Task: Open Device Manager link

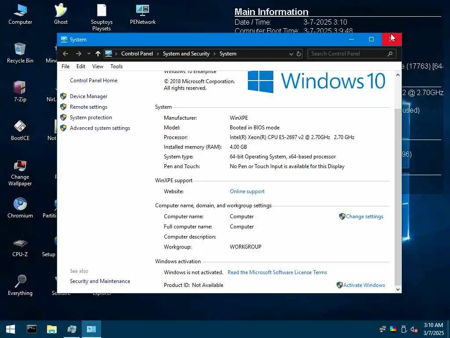Action: (x=88, y=96)
